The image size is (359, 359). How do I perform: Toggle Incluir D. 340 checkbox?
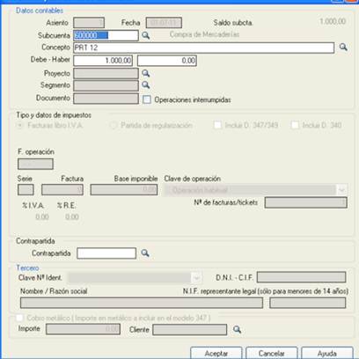pos(295,125)
